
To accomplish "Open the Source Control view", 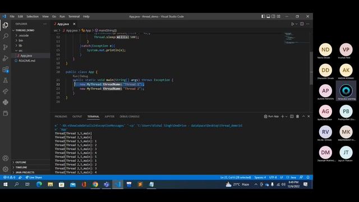I will click(x=6, y=47).
